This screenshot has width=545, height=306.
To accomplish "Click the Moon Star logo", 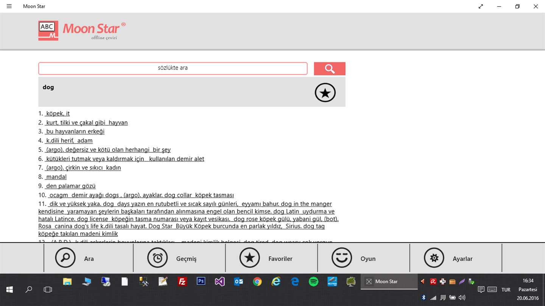I will click(x=82, y=31).
